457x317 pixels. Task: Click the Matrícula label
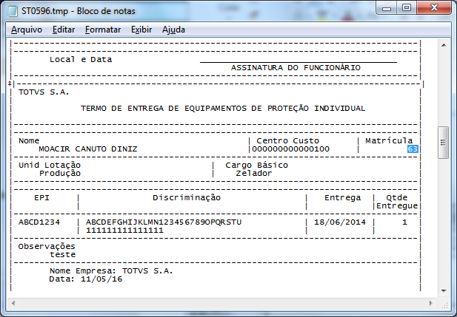(389, 140)
